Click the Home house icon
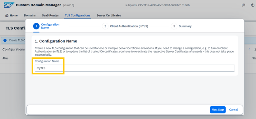This screenshot has width=256, height=119. [x=7, y=16]
